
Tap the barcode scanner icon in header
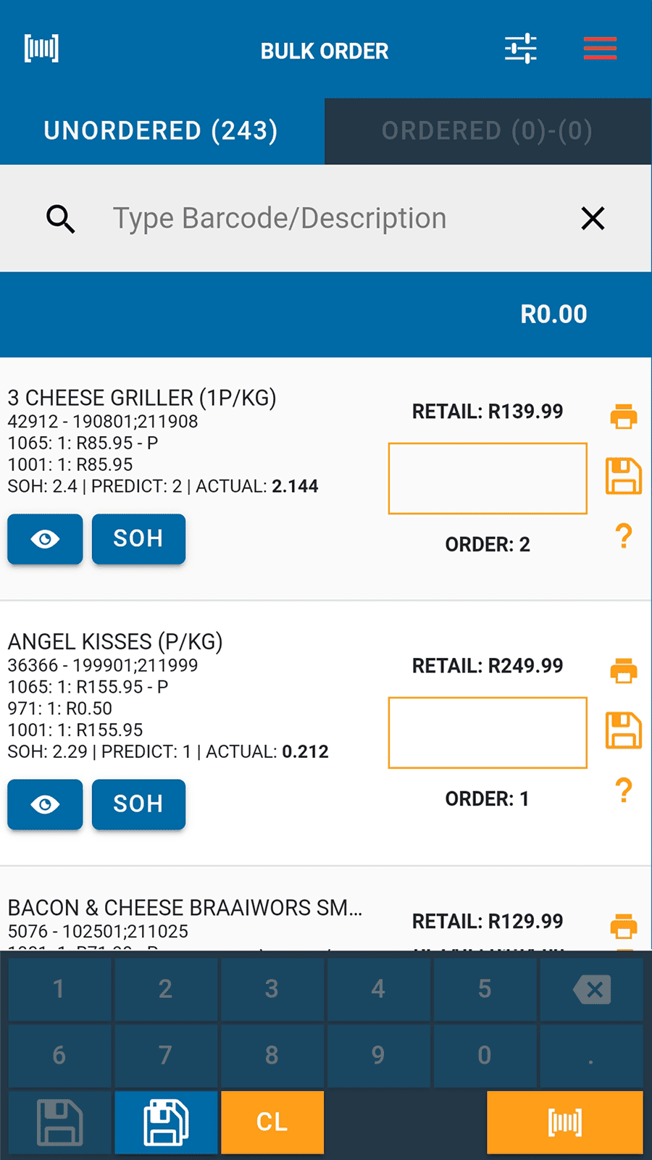coord(41,49)
